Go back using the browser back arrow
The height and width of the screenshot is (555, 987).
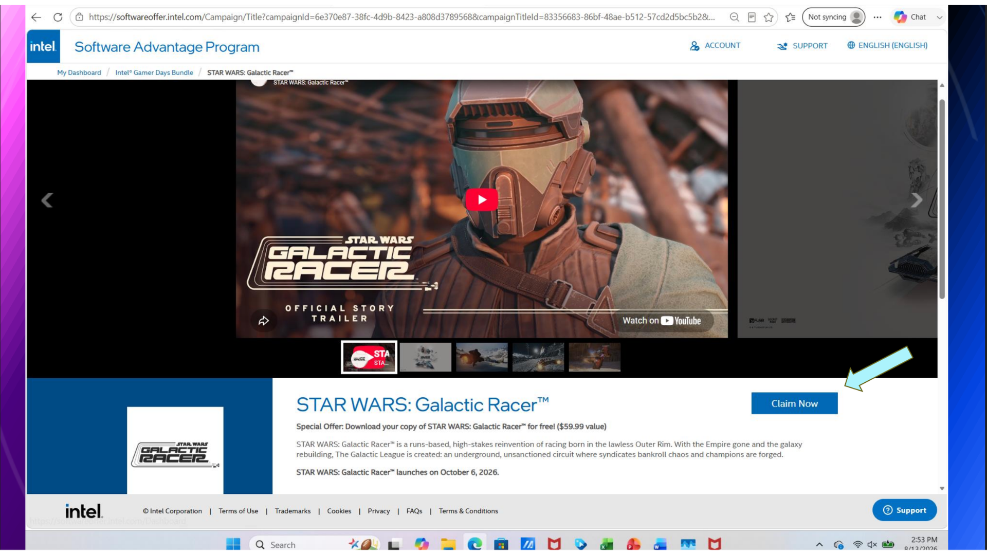[x=36, y=17]
